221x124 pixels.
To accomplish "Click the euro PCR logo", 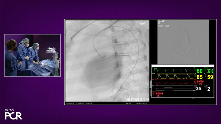I will [x=13, y=114].
